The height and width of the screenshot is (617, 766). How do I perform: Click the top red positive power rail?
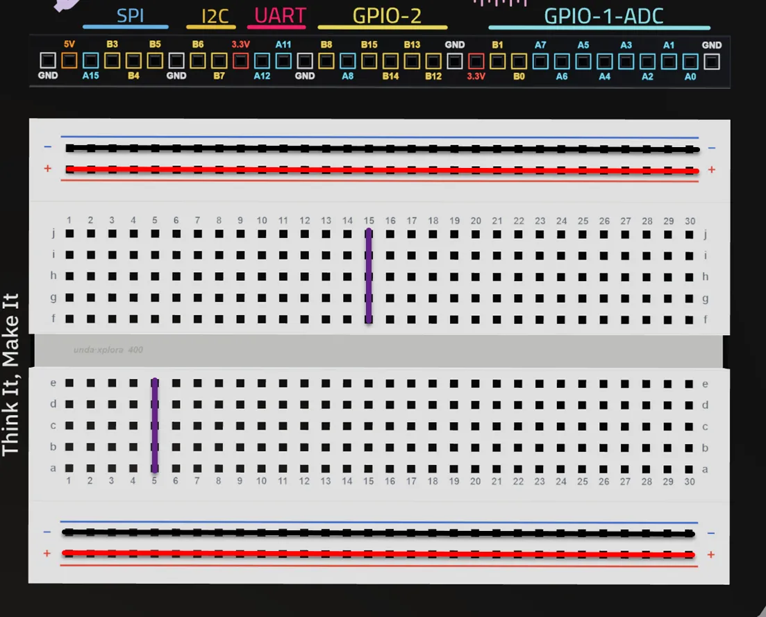[382, 170]
